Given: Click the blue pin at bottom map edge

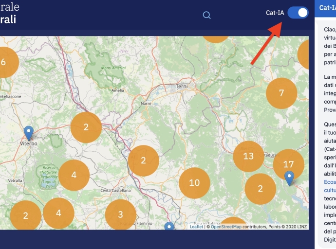Looking at the screenshot, I should 169,227.
